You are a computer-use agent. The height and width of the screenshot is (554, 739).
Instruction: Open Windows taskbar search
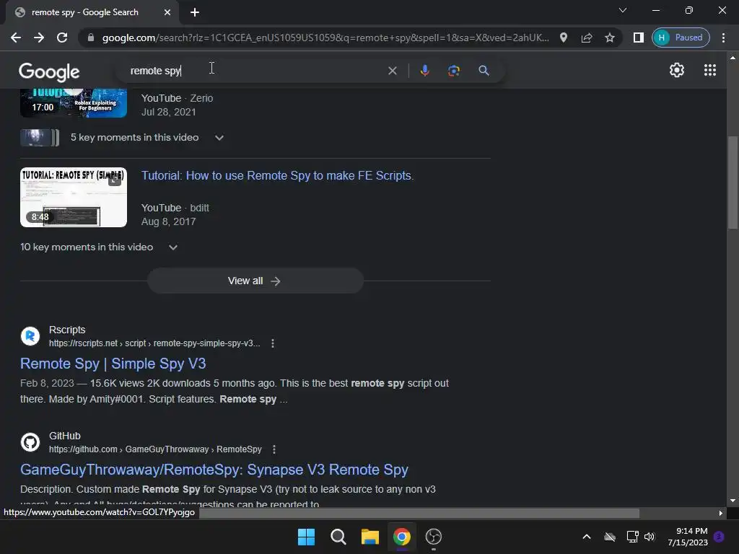click(338, 537)
